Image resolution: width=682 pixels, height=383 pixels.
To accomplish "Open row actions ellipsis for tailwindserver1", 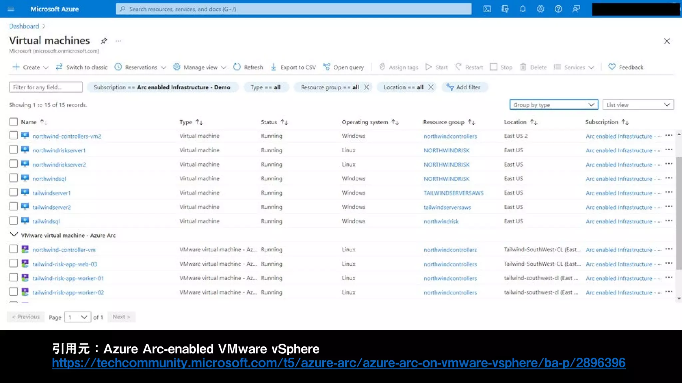I will 669,192.
